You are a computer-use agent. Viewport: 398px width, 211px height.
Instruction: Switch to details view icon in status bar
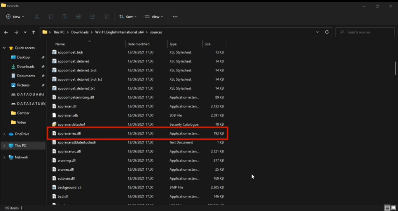388,208
